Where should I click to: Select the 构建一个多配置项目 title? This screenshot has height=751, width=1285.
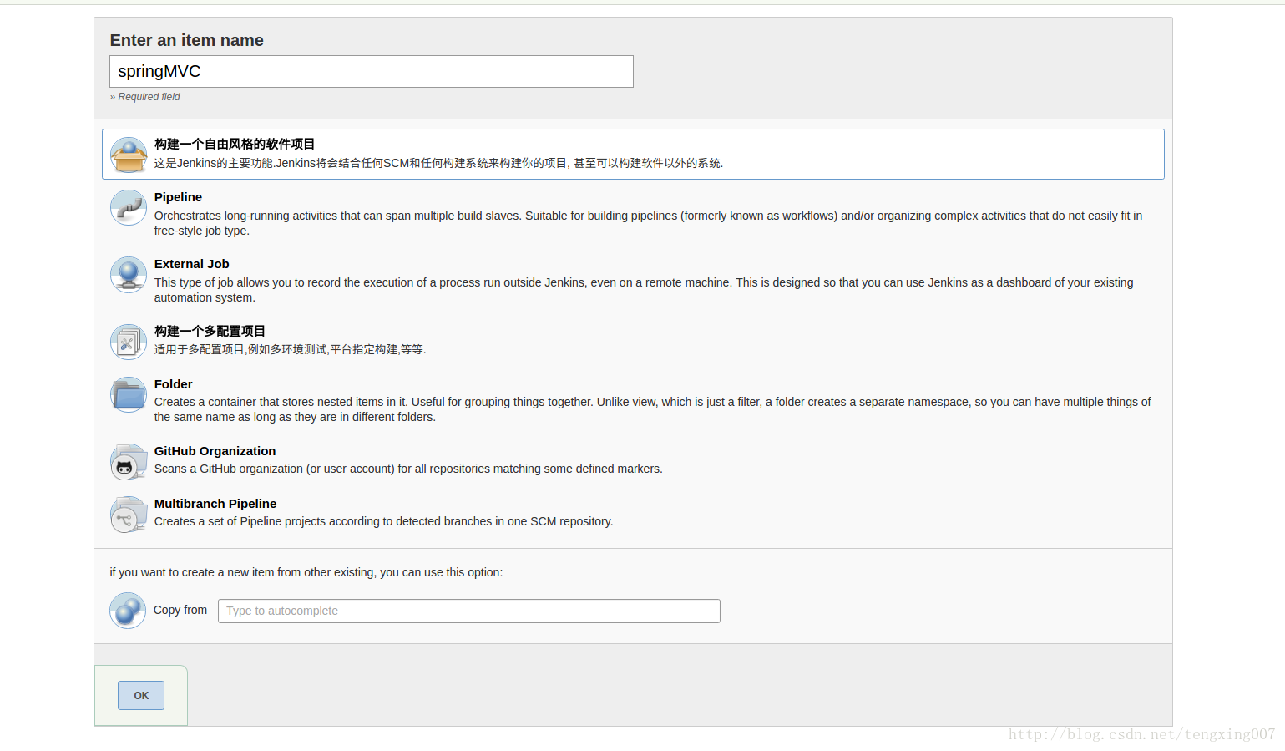(210, 331)
